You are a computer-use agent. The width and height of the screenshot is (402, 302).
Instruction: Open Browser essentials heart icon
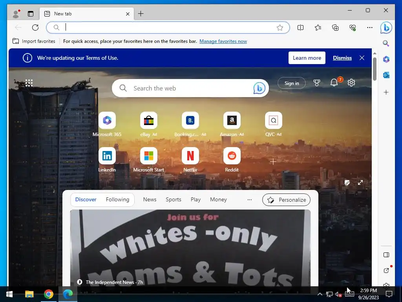pyautogui.click(x=353, y=28)
